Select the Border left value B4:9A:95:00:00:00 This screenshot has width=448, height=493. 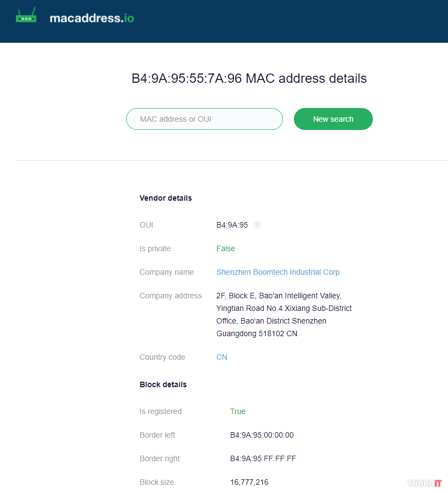[262, 435]
